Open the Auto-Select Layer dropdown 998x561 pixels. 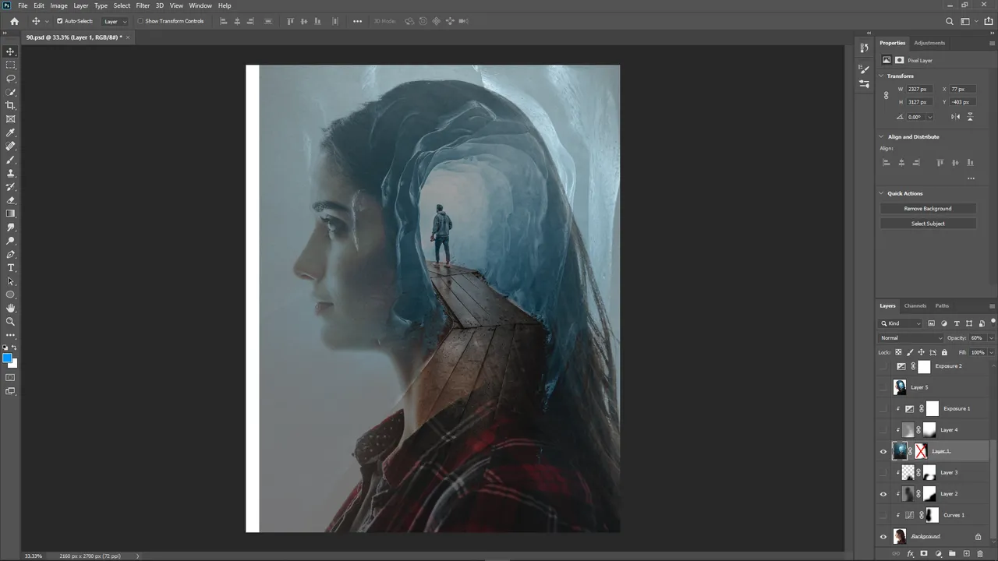pos(115,21)
